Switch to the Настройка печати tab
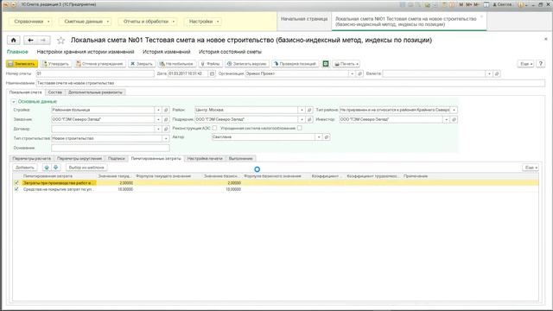Image resolution: width=553 pixels, height=311 pixels. coord(205,159)
